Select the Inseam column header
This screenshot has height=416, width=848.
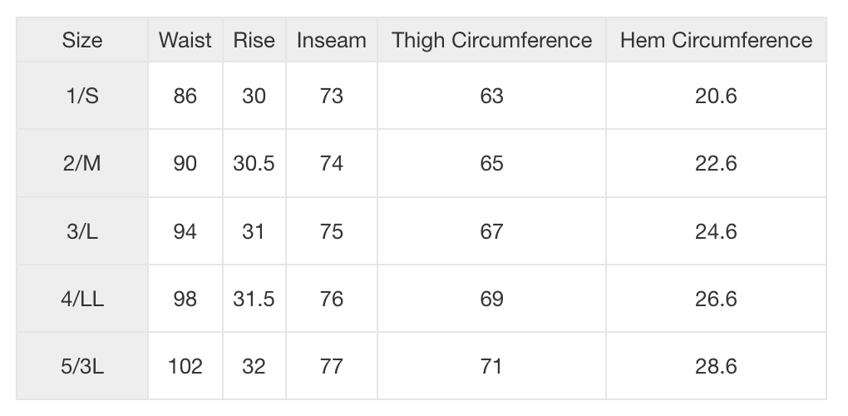tap(331, 40)
